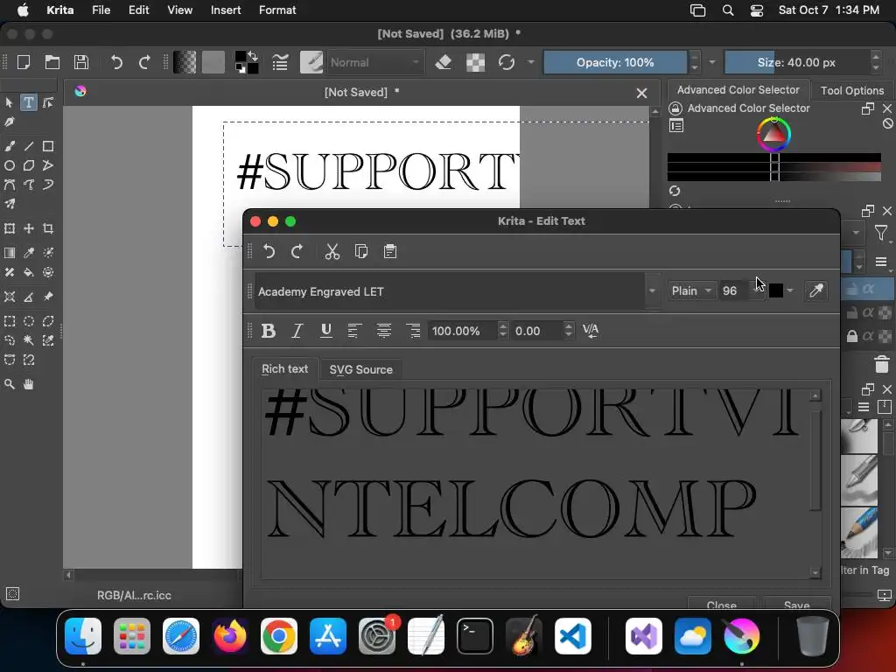The height and width of the screenshot is (672, 896).
Task: Switch to the SVG Source tab
Action: pyautogui.click(x=361, y=370)
